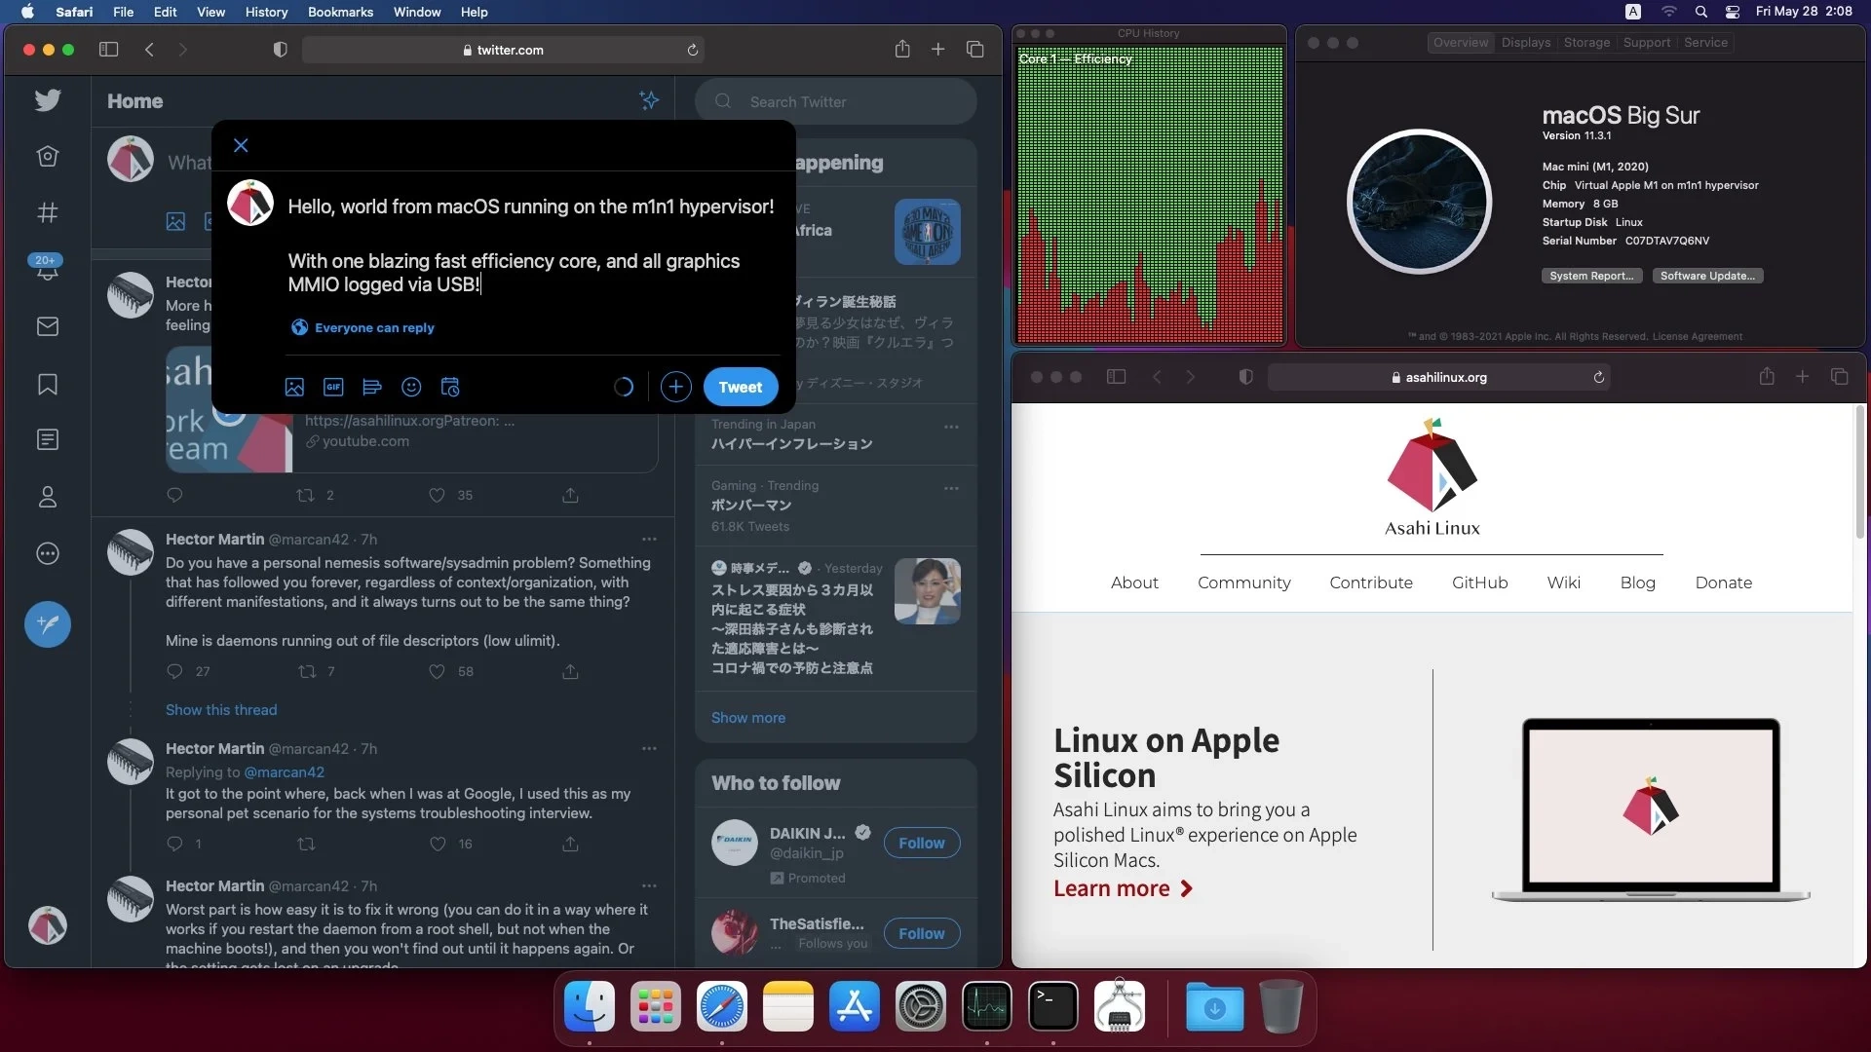1871x1052 pixels.
Task: Open Twitter More options circle
Action: [47, 553]
